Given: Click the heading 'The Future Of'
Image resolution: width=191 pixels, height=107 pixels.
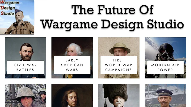Looking at the screenshot, I should (x=112, y=10).
